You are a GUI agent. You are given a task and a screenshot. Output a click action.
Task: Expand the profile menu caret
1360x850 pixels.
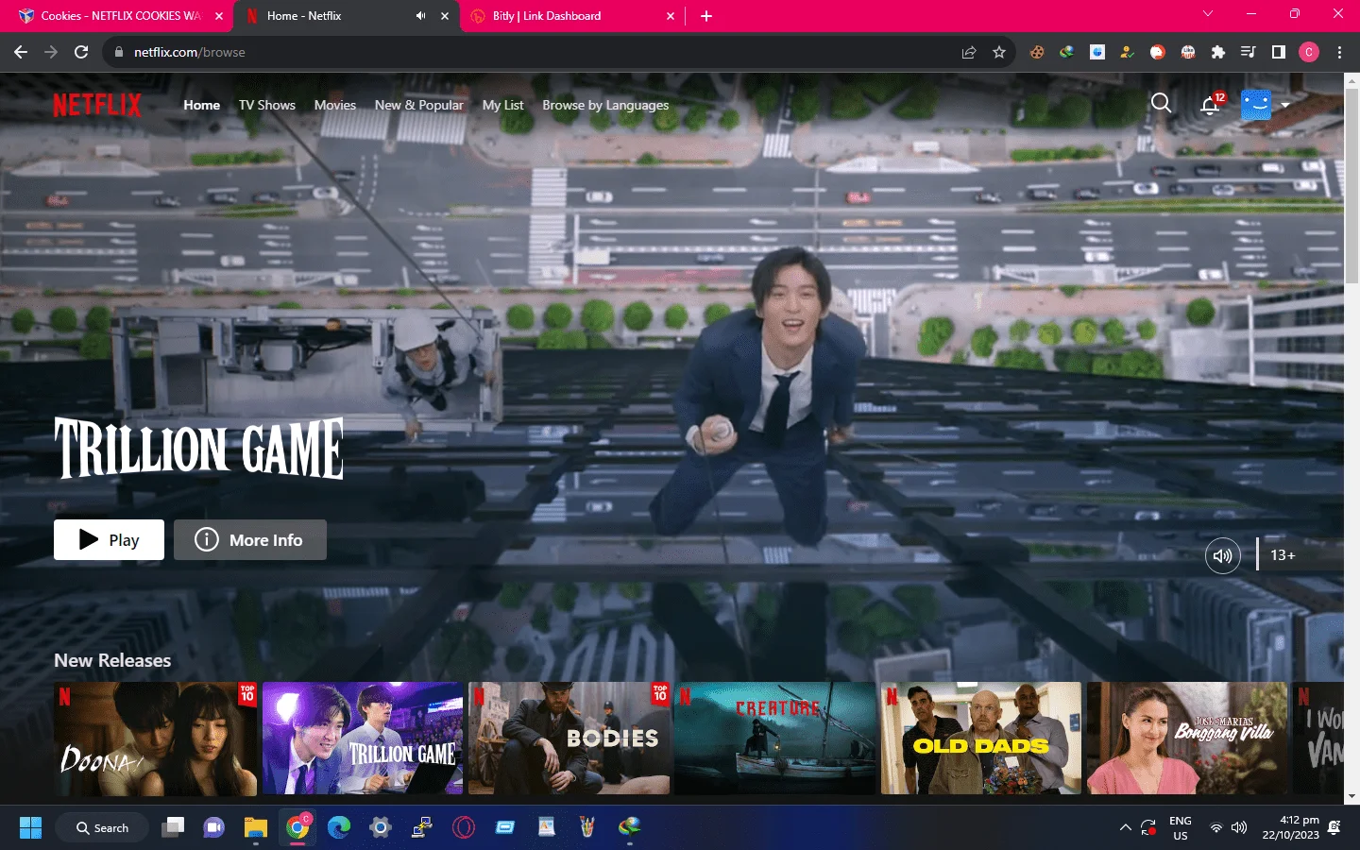1285,105
